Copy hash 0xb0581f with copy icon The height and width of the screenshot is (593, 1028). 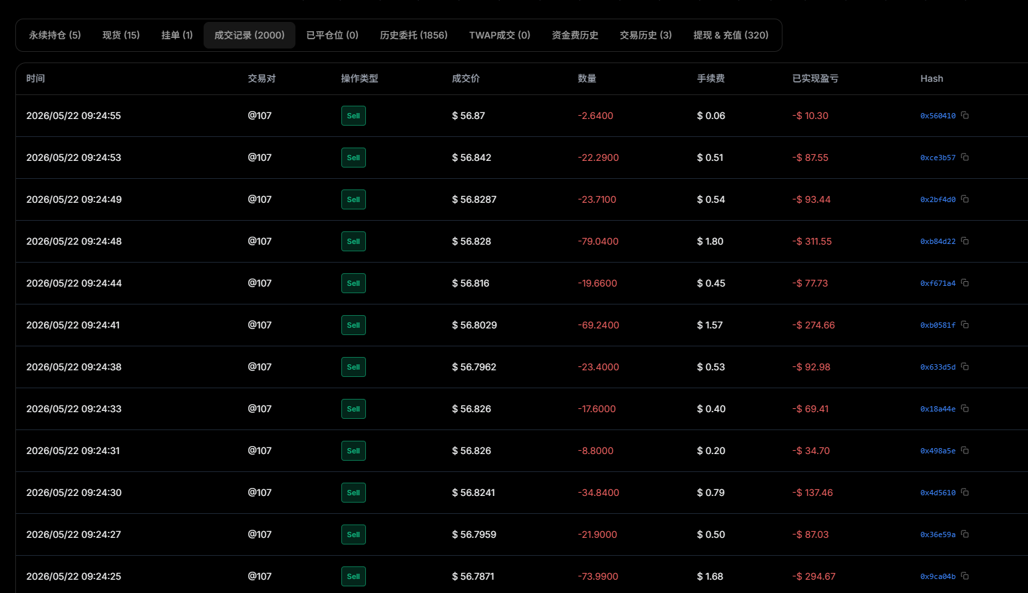(x=965, y=324)
